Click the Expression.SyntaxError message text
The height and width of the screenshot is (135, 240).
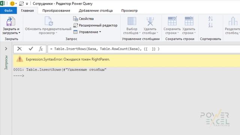point(68,59)
